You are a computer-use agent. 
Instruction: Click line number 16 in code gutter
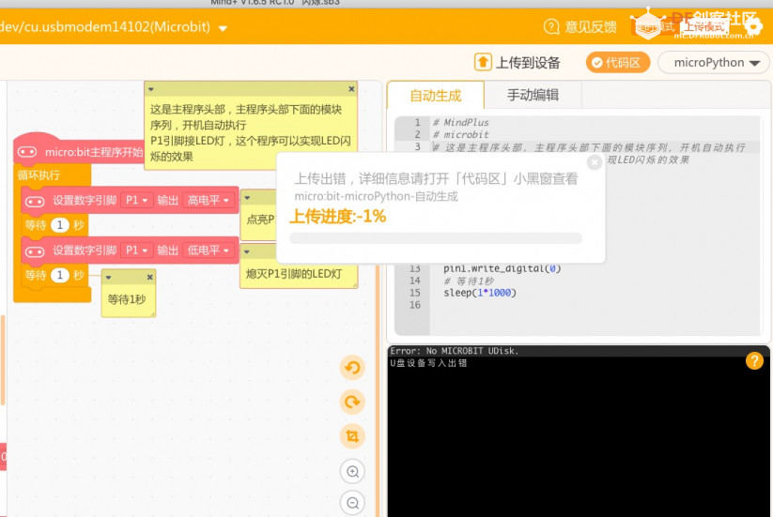click(x=414, y=305)
